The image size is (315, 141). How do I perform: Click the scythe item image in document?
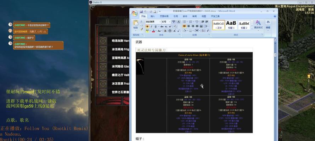(x=140, y=66)
